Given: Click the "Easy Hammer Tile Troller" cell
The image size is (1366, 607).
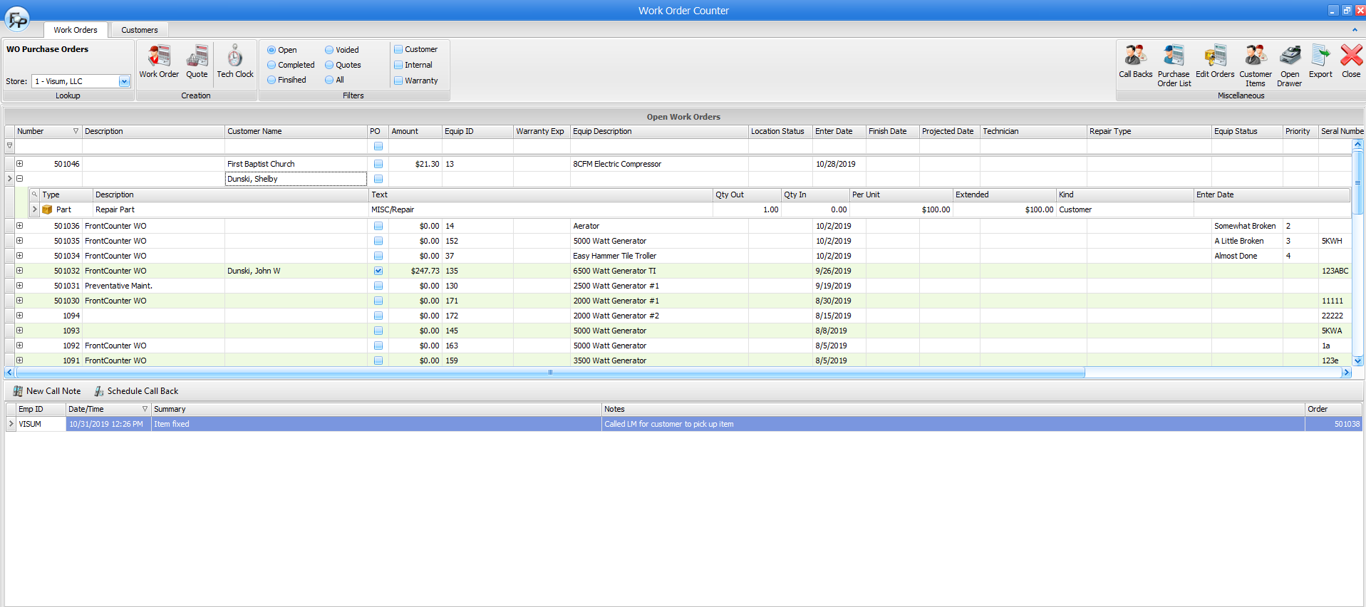Looking at the screenshot, I should 659,256.
